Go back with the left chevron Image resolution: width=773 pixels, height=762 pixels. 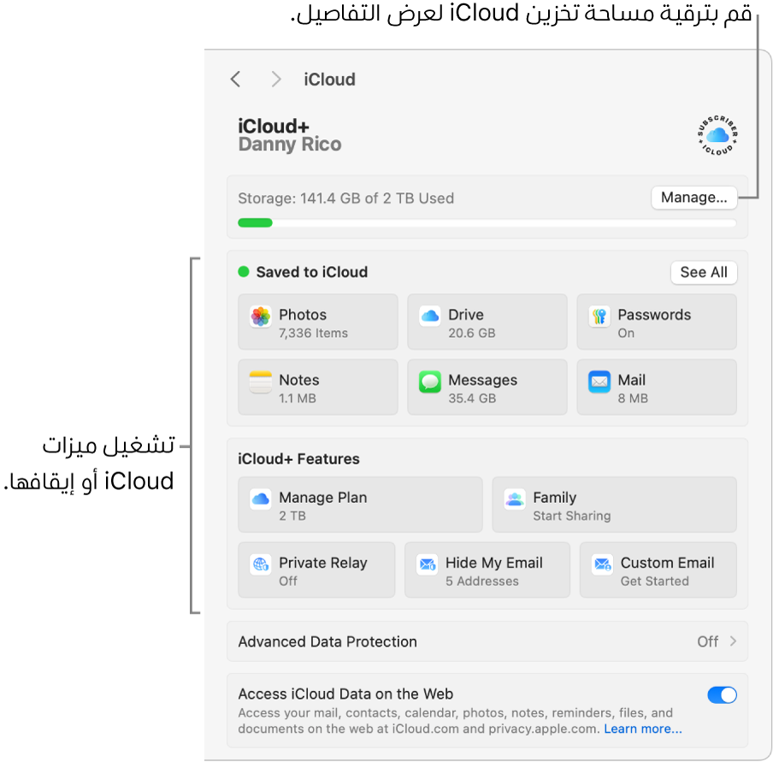point(236,80)
